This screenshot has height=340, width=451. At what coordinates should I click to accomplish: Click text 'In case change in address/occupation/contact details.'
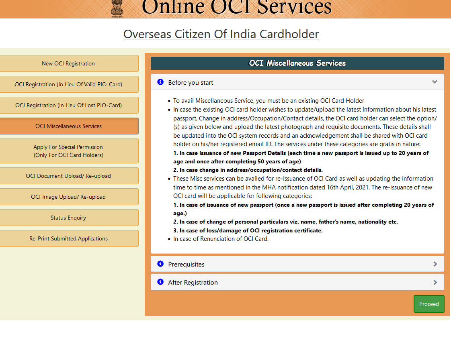coord(248,170)
